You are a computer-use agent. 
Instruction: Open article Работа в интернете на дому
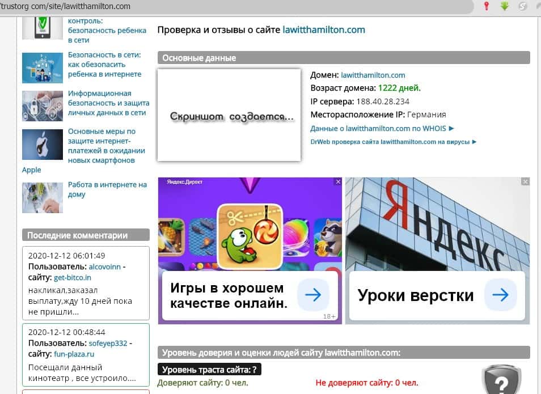pos(107,189)
